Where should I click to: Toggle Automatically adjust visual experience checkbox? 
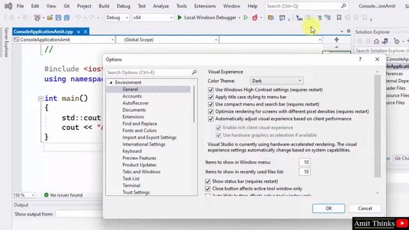(210, 119)
